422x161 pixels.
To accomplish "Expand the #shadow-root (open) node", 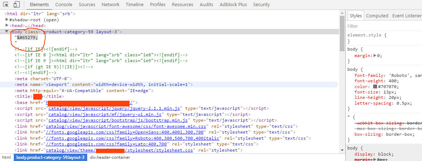I will click(7, 19).
